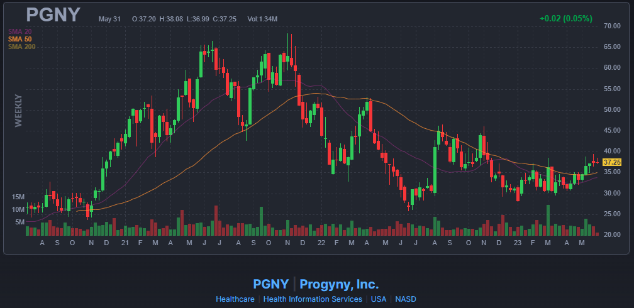
Task: Click the USA country link
Action: click(x=379, y=299)
